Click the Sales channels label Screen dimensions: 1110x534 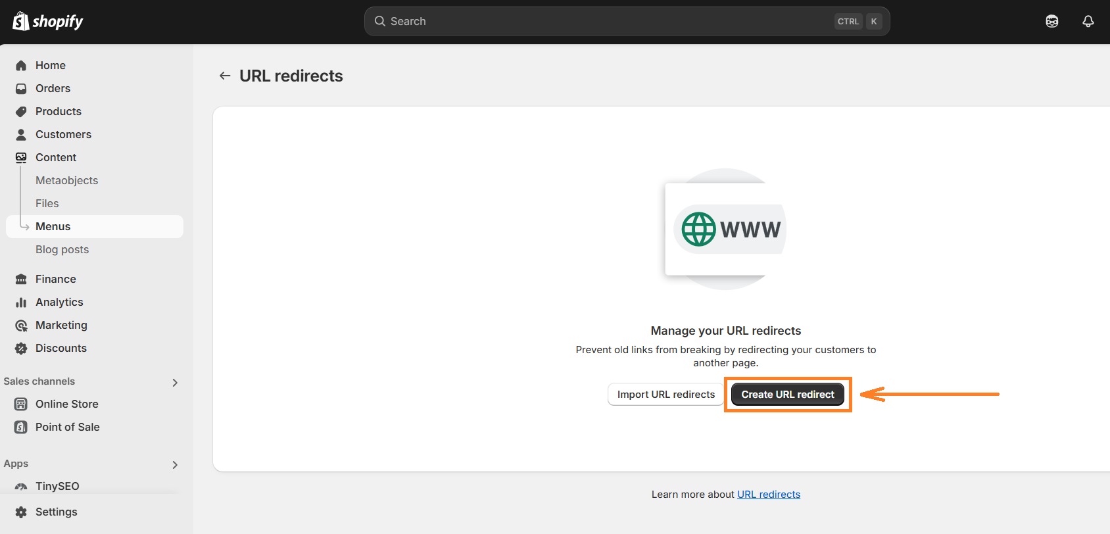point(39,381)
